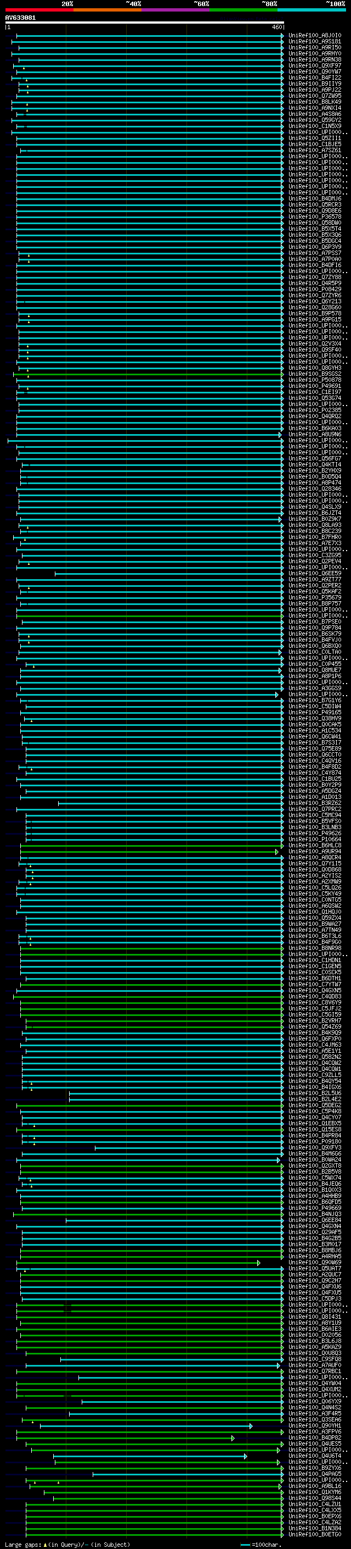Select hit label UniRef100_B5X3Q6
The image size is (351, 1549).
pyautogui.click(x=315, y=235)
